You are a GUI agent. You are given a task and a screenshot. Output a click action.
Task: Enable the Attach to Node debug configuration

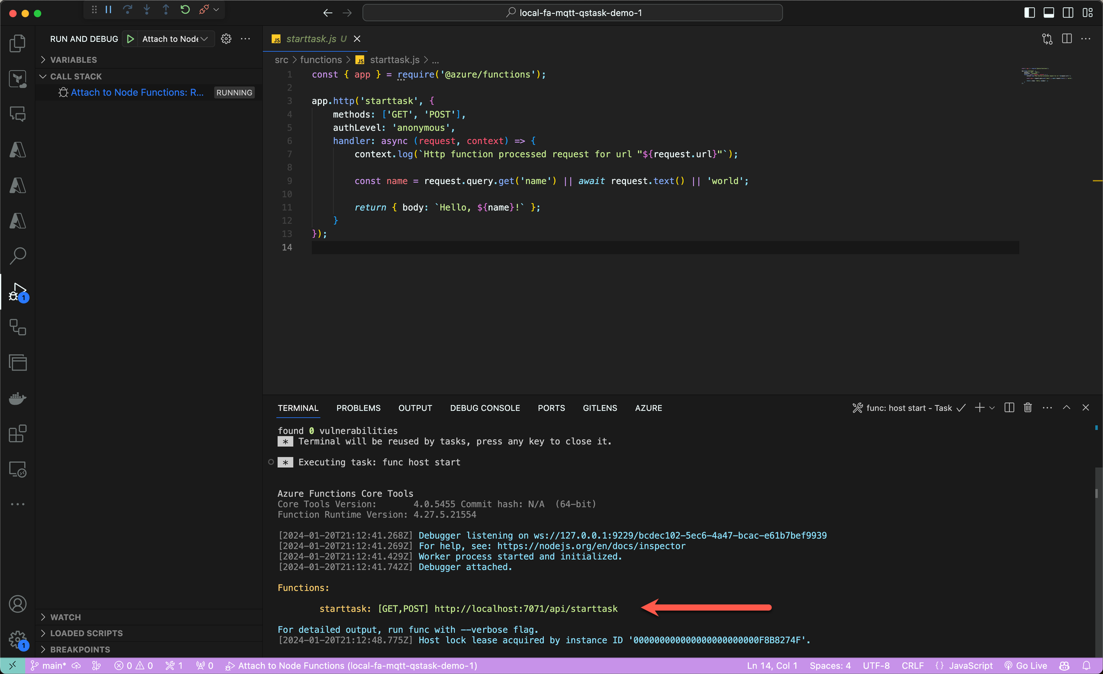[x=130, y=39]
